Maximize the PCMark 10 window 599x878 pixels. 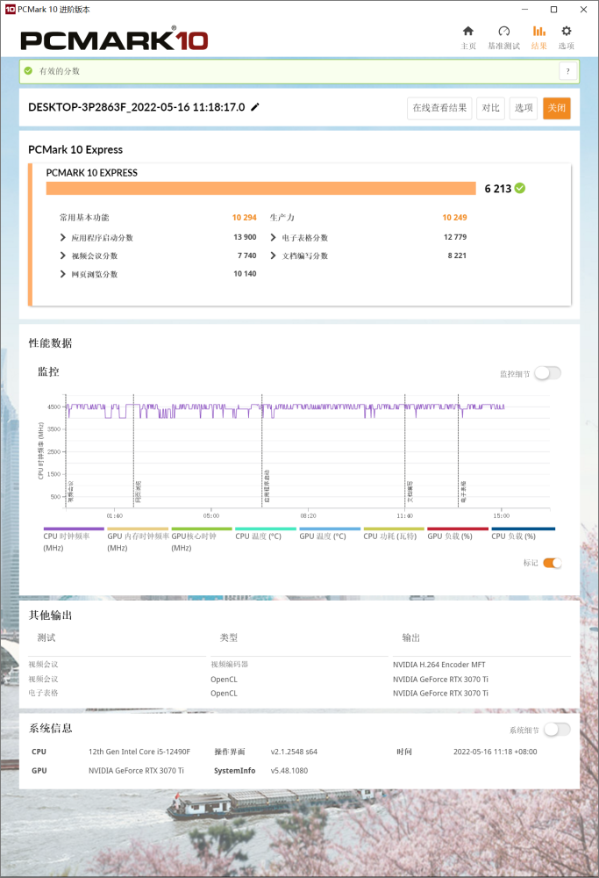coord(553,10)
